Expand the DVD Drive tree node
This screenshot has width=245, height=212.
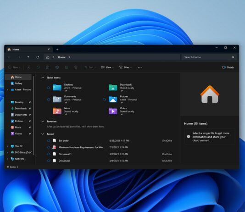pos(7,152)
